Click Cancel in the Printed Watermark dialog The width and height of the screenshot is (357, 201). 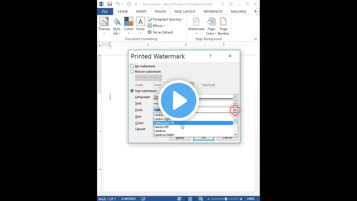coord(227,138)
